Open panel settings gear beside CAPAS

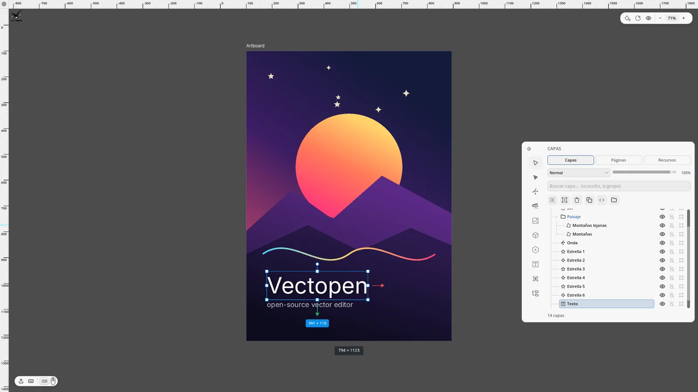529,149
